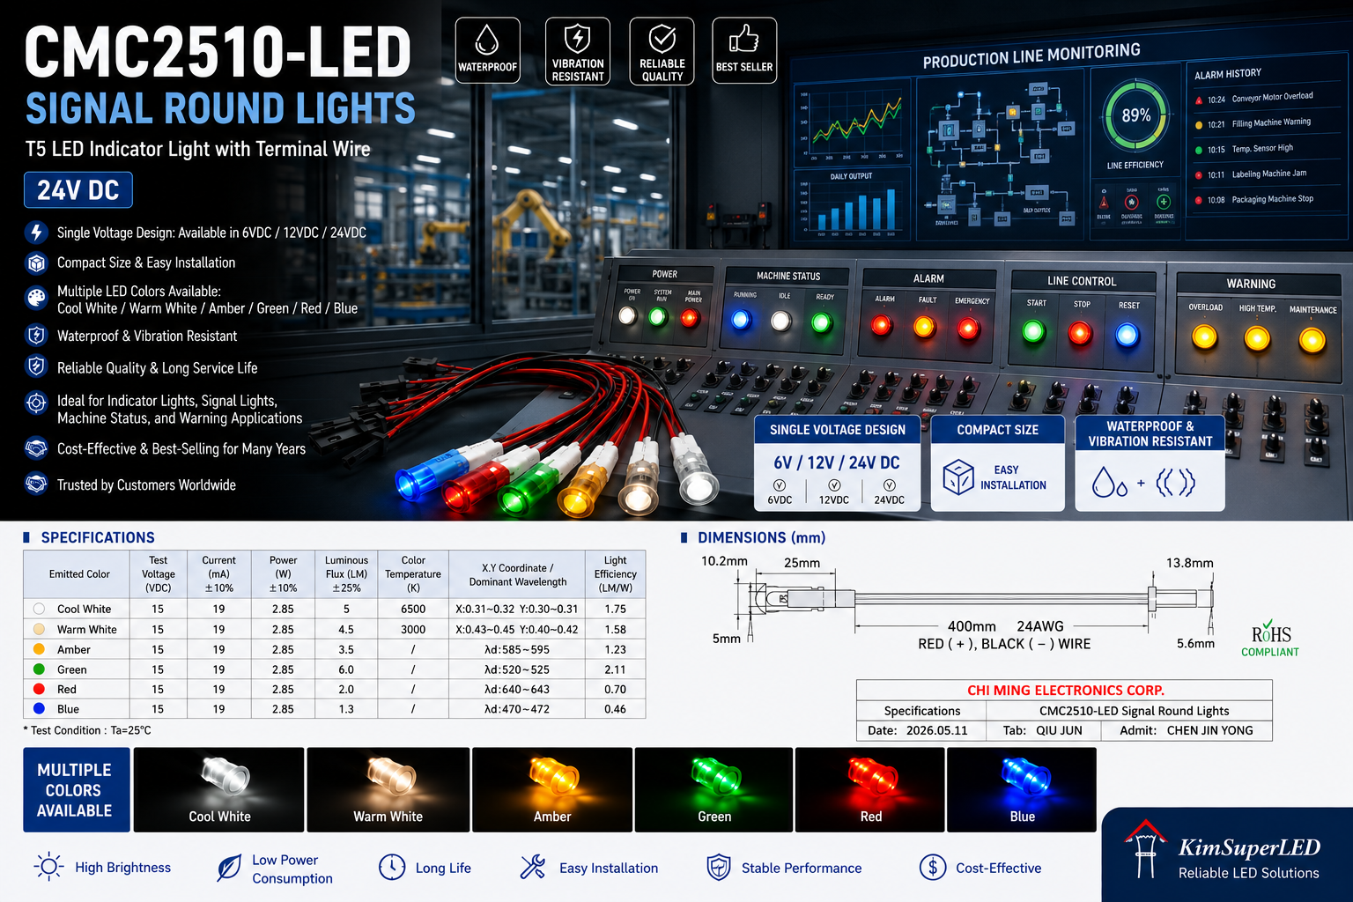Open the Blue LED thumbnail
Viewport: 1353px width, 902px height.
click(x=1022, y=790)
